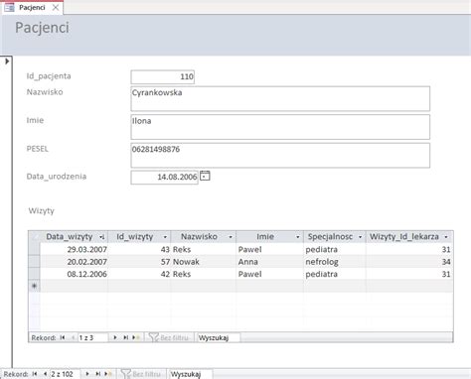The width and height of the screenshot is (471, 379).
Task: Click the Anna first name cell
Action: point(270,262)
